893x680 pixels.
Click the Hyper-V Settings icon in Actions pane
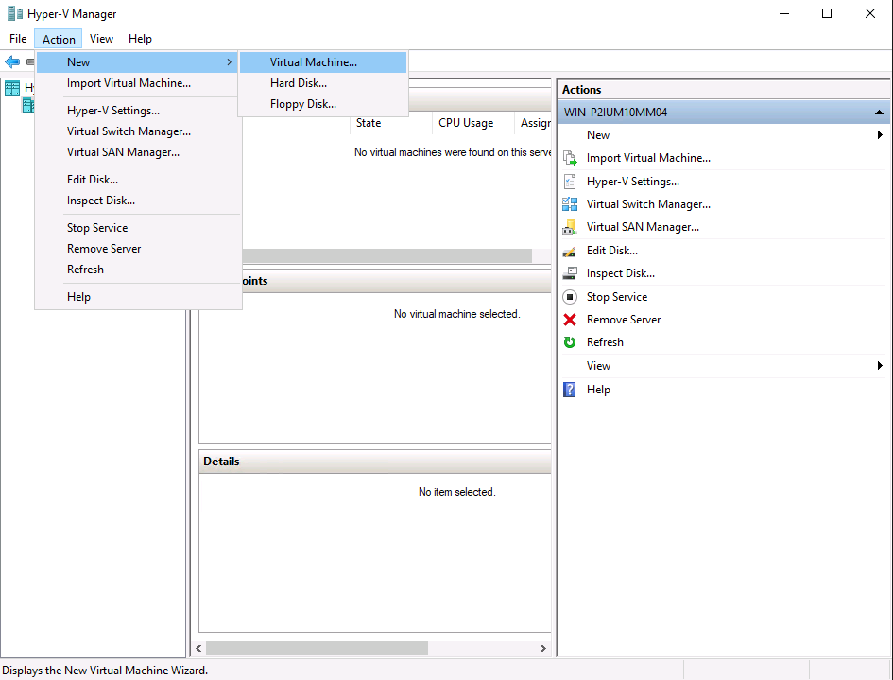570,182
